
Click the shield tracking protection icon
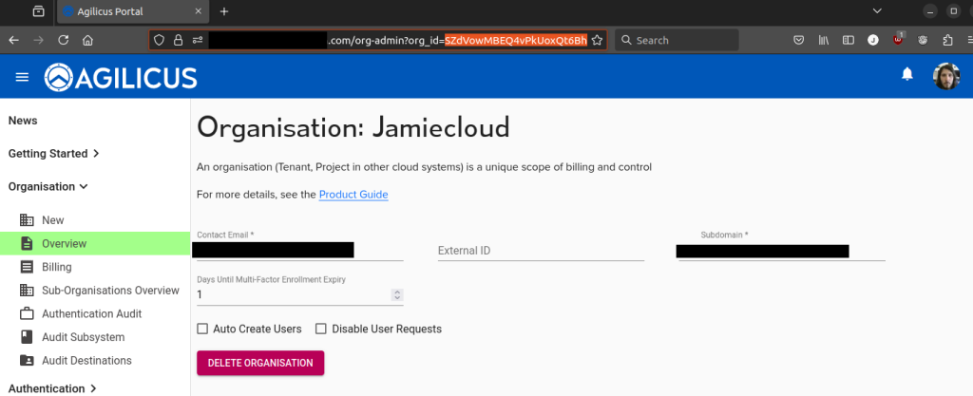tap(160, 40)
